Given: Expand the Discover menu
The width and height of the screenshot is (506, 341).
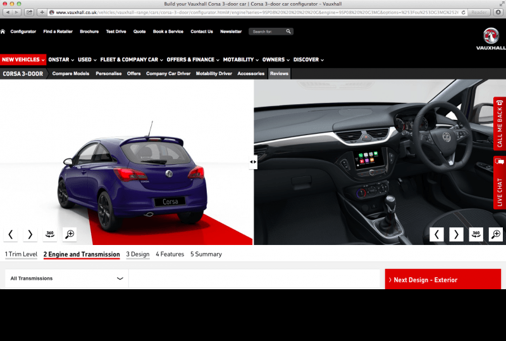Looking at the screenshot, I should pos(309,59).
